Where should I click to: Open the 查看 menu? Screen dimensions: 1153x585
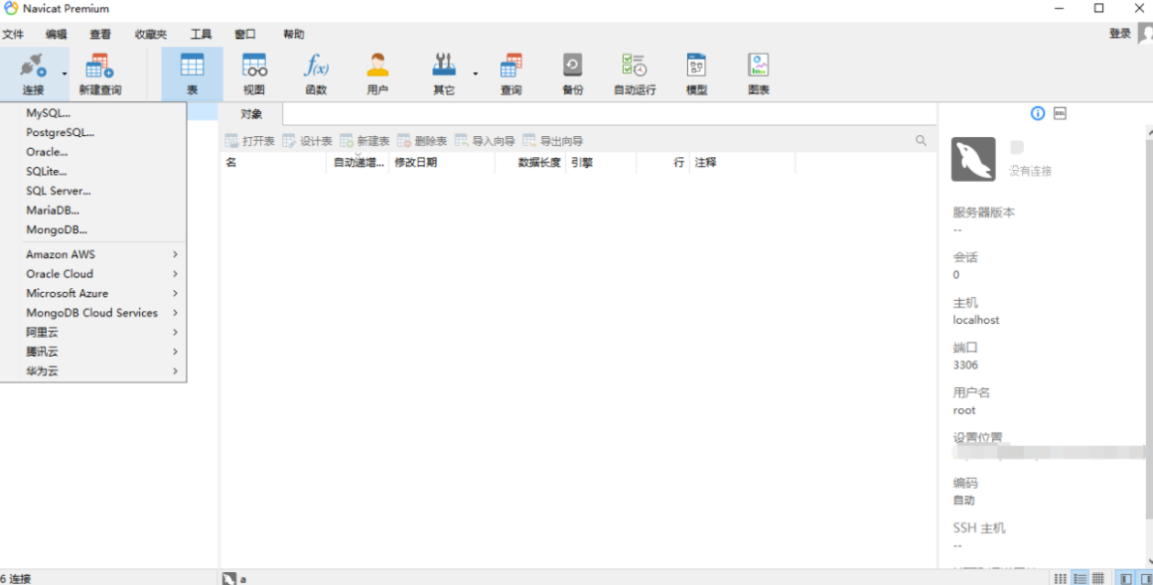pos(100,35)
